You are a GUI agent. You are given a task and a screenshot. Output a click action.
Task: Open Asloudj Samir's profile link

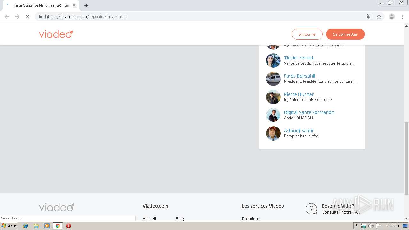point(299,131)
